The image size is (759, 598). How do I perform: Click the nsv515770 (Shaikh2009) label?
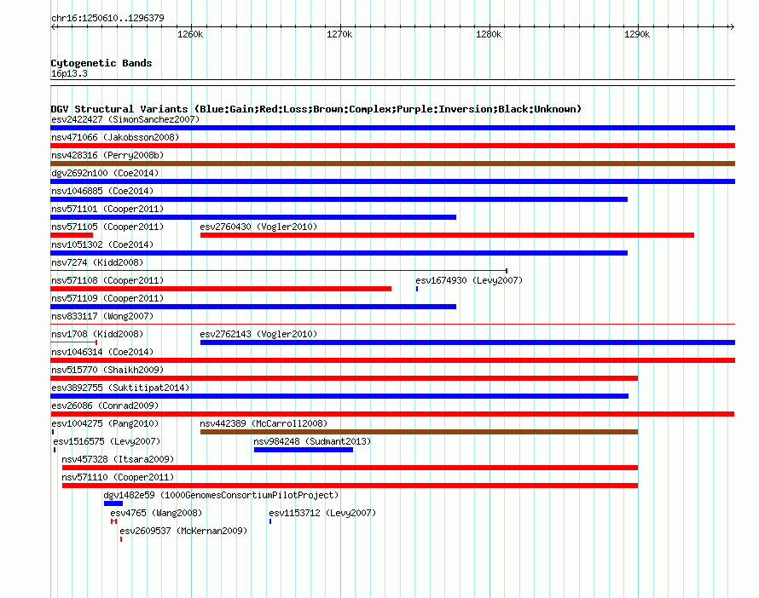pyautogui.click(x=107, y=370)
